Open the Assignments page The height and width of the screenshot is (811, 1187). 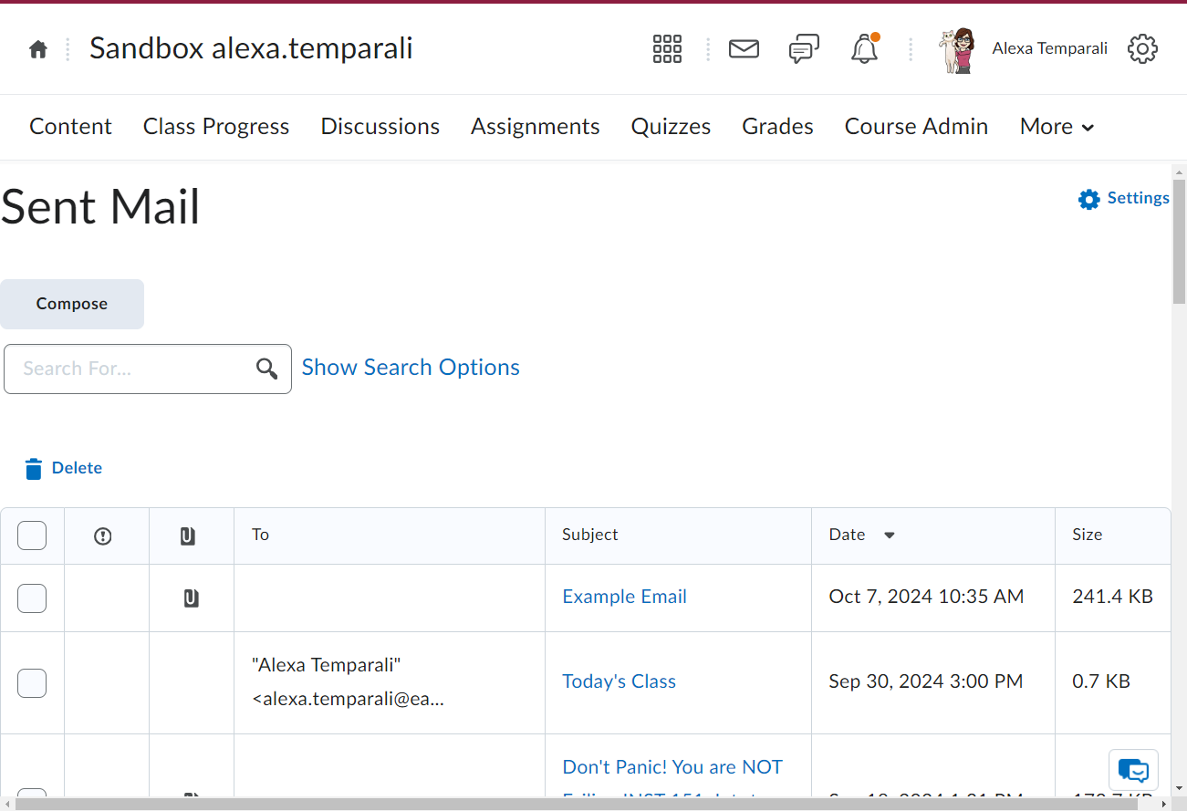click(x=536, y=127)
